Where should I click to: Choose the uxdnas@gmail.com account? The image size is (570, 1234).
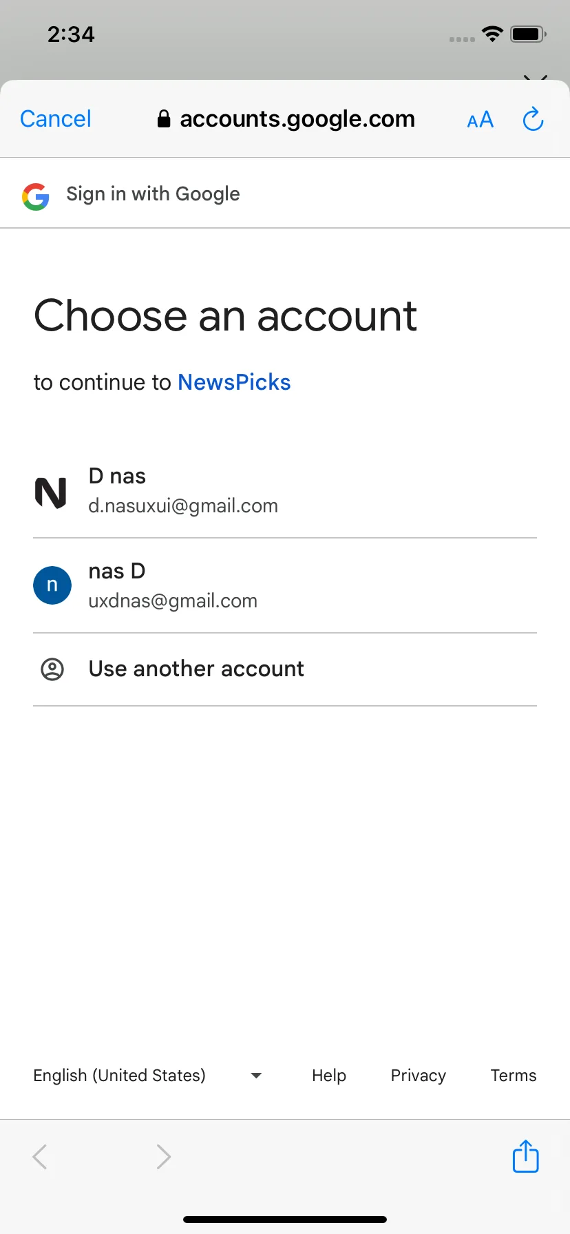285,586
